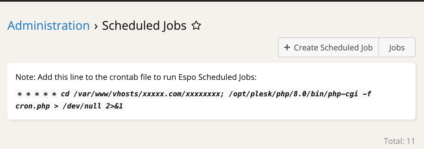Click the 'Total: 11' record count
Screen dimensions: 424x149
tap(399, 141)
